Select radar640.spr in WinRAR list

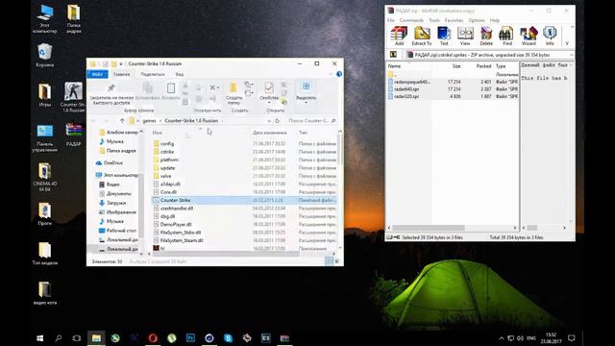tap(406, 89)
